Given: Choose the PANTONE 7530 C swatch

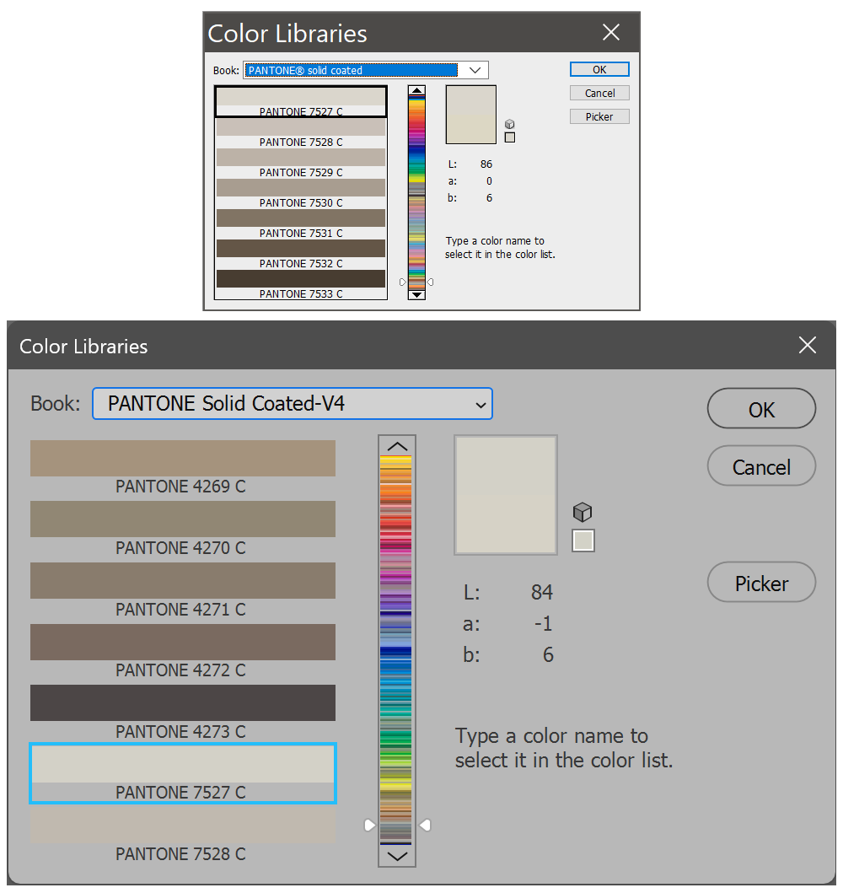Looking at the screenshot, I should [301, 193].
